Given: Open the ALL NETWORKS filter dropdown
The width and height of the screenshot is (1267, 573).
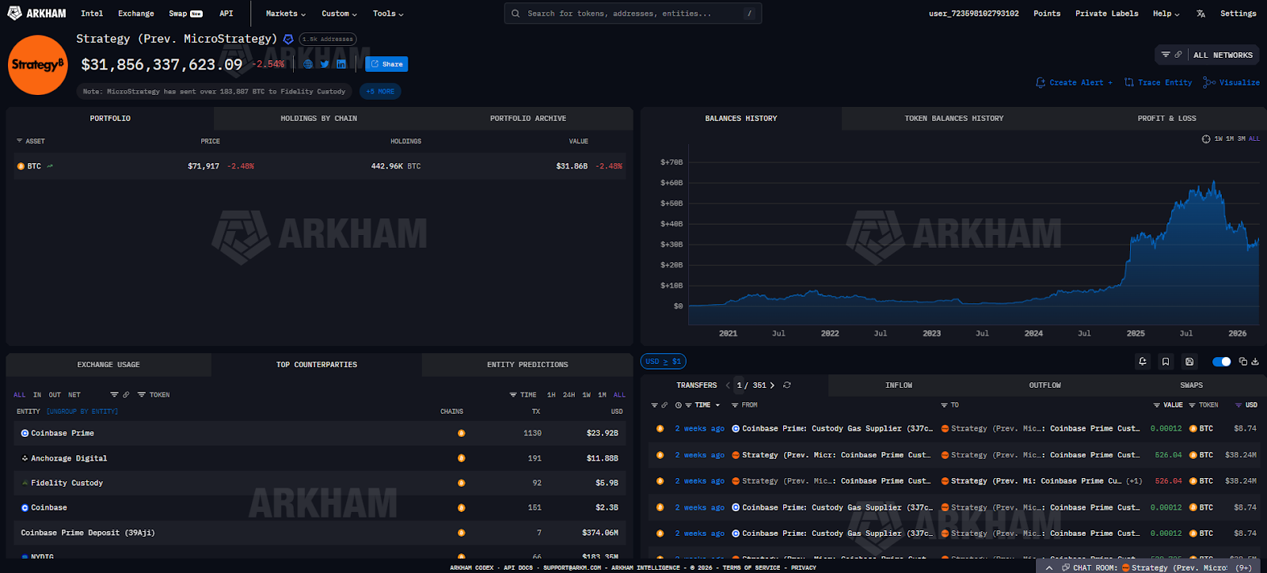Looking at the screenshot, I should click(x=1207, y=55).
